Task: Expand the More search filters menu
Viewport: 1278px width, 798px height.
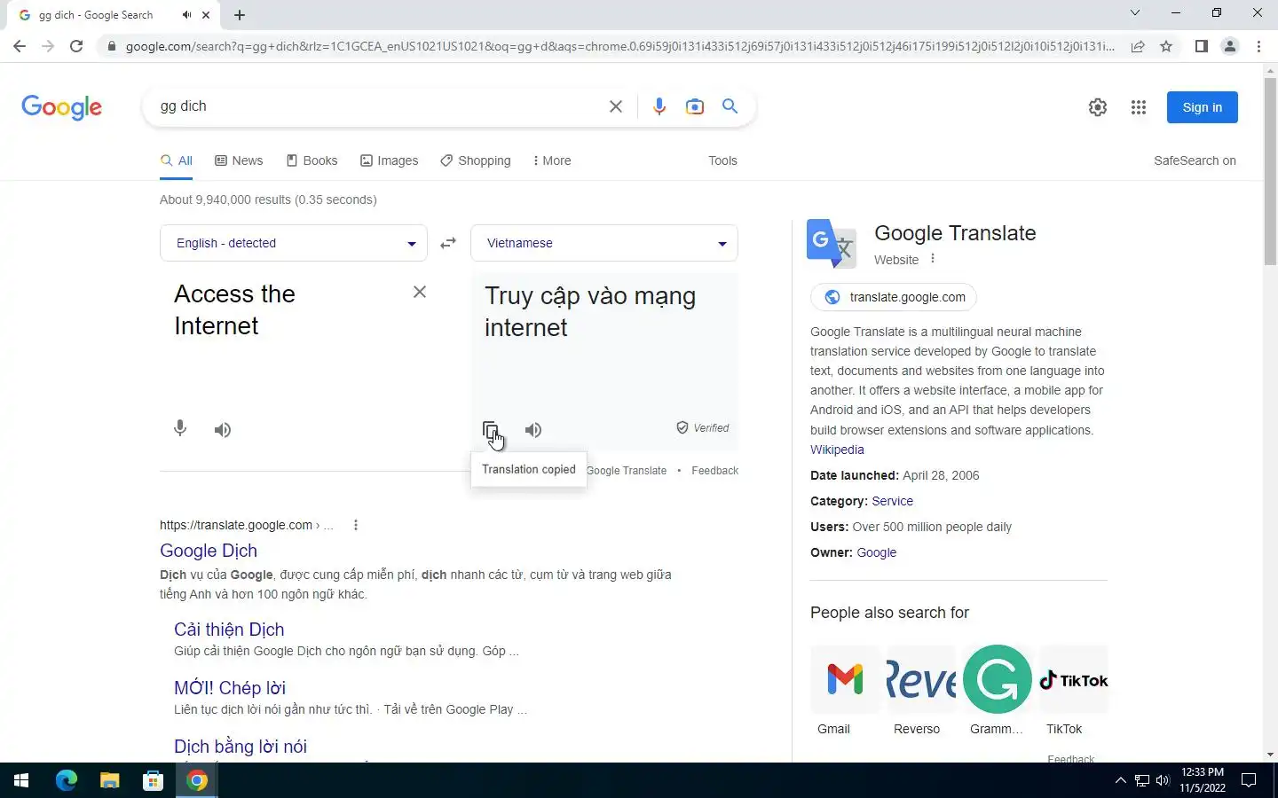Action: pos(552,160)
